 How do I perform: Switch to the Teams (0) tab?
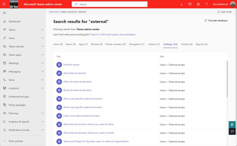[x=71, y=44]
